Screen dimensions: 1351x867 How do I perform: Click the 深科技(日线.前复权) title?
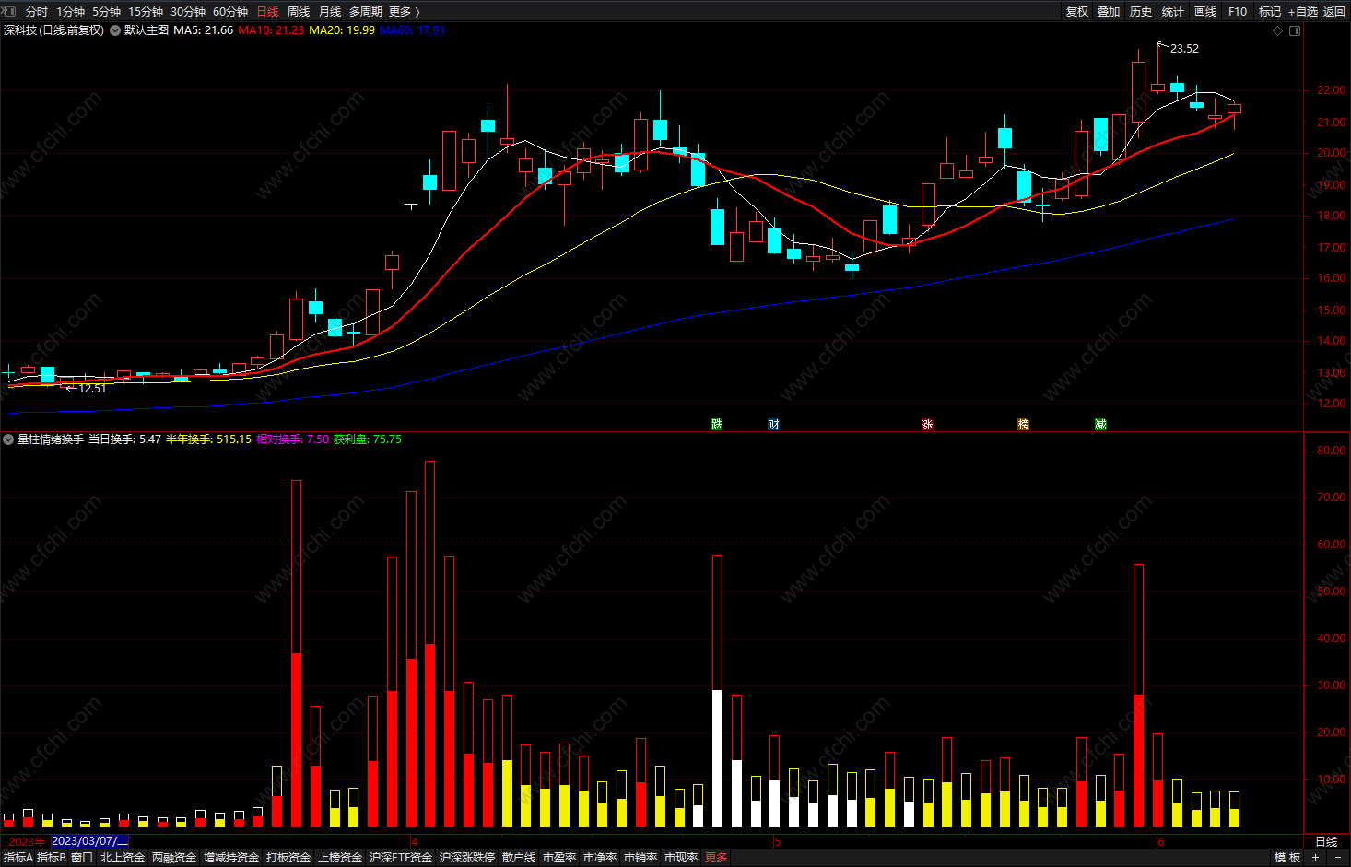(x=53, y=30)
